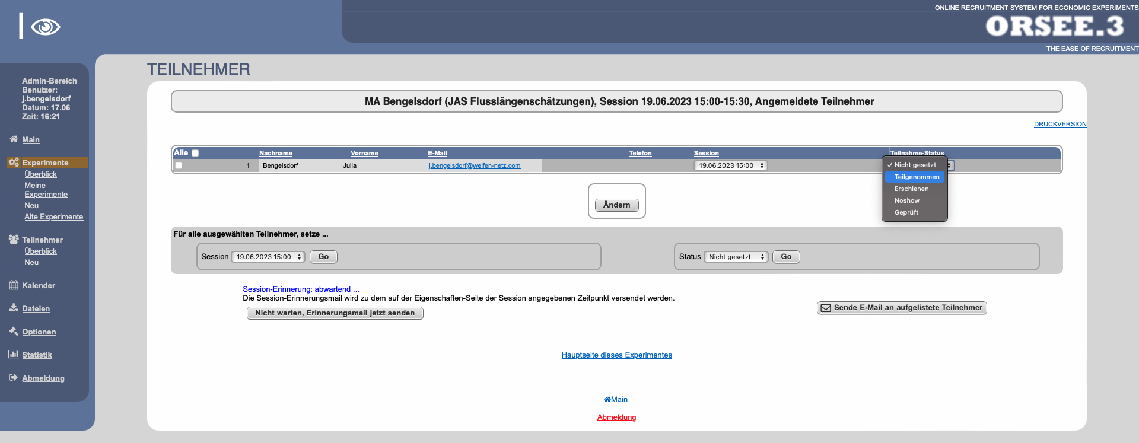Send reminder mail now with Nicht warten button
Image resolution: width=1139 pixels, height=443 pixels.
pyautogui.click(x=335, y=313)
